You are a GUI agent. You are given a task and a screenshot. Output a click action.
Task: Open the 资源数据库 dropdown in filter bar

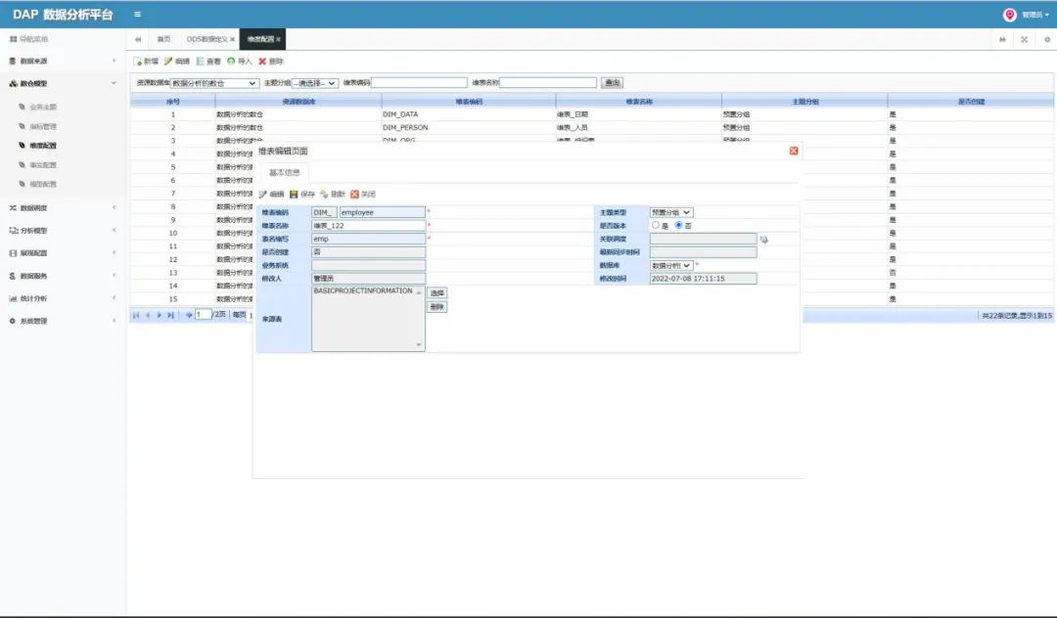pyautogui.click(x=214, y=83)
